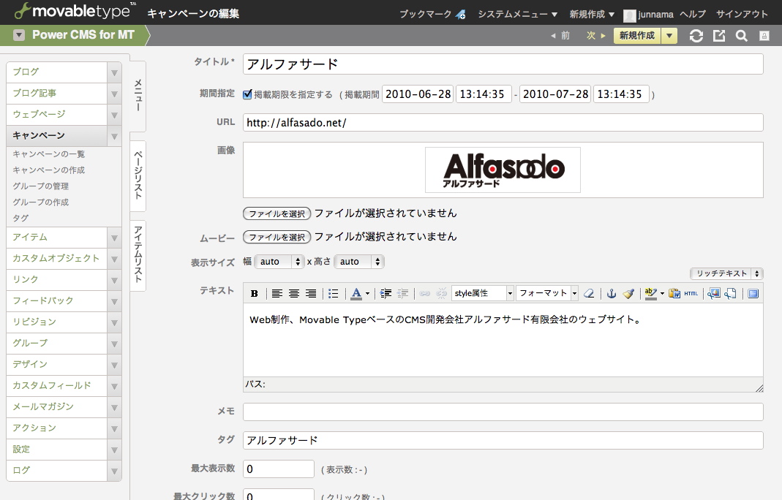Center align text in the editor
782x500 pixels.
[x=294, y=294]
